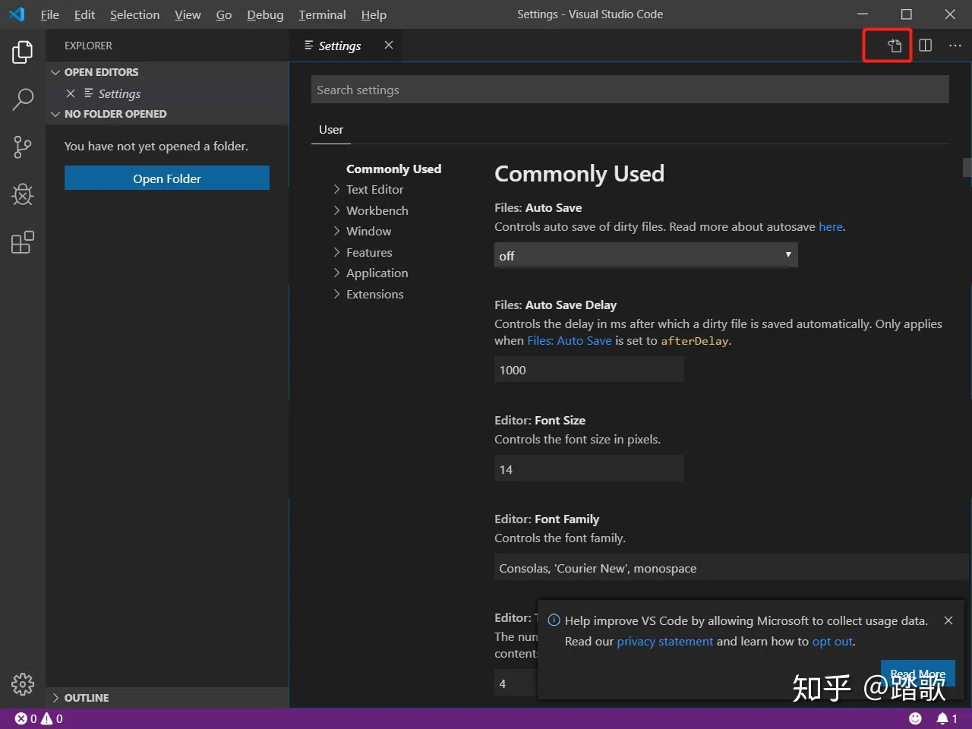Open the Source Control view
The width and height of the screenshot is (972, 729).
[x=23, y=147]
